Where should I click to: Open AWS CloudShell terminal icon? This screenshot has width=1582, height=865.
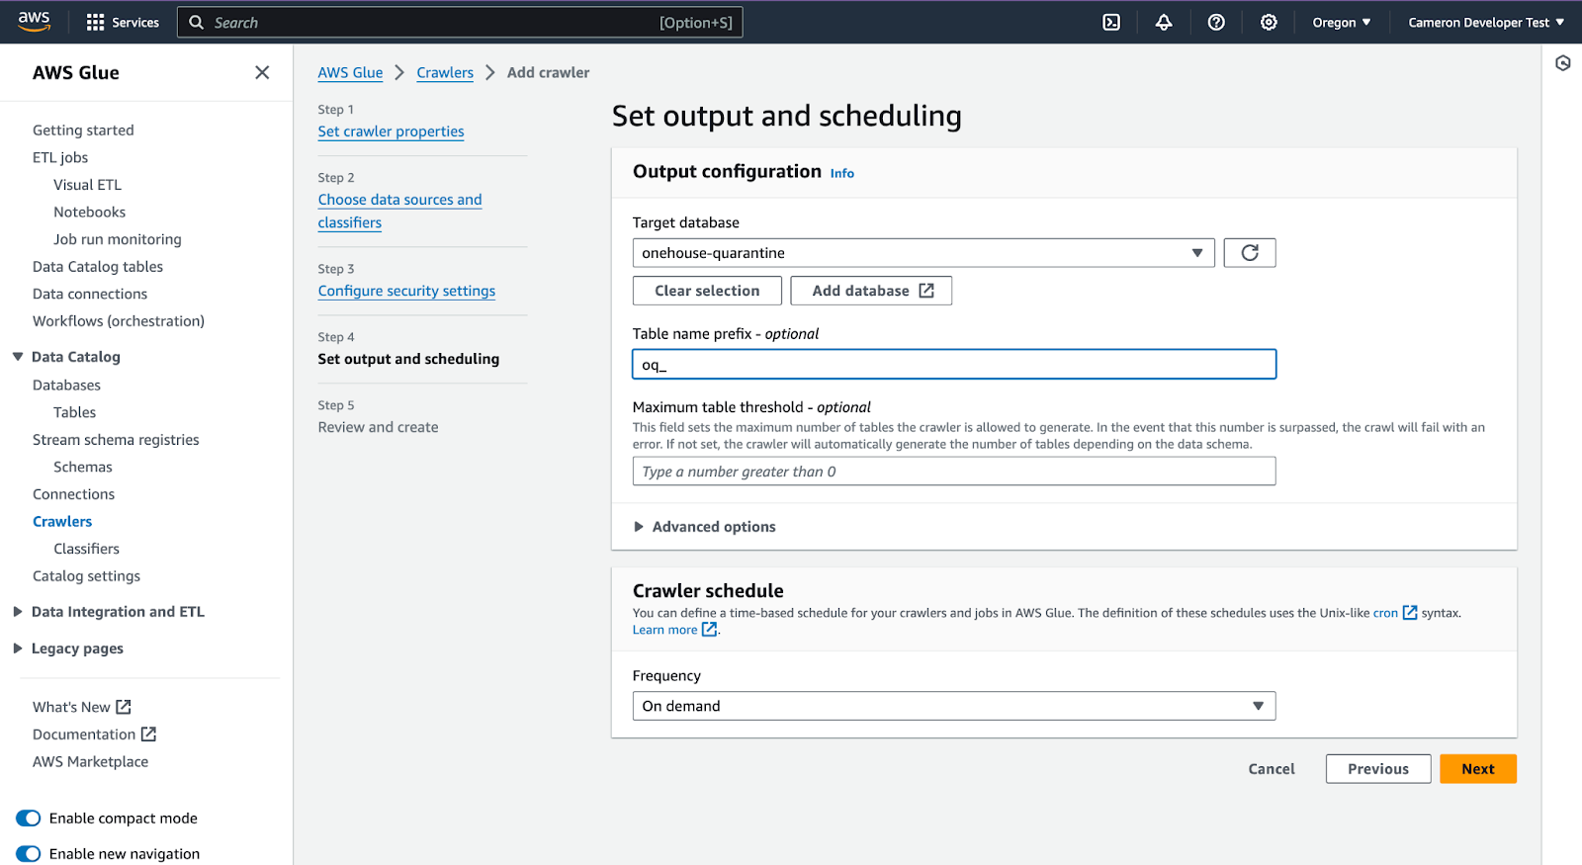pos(1111,22)
